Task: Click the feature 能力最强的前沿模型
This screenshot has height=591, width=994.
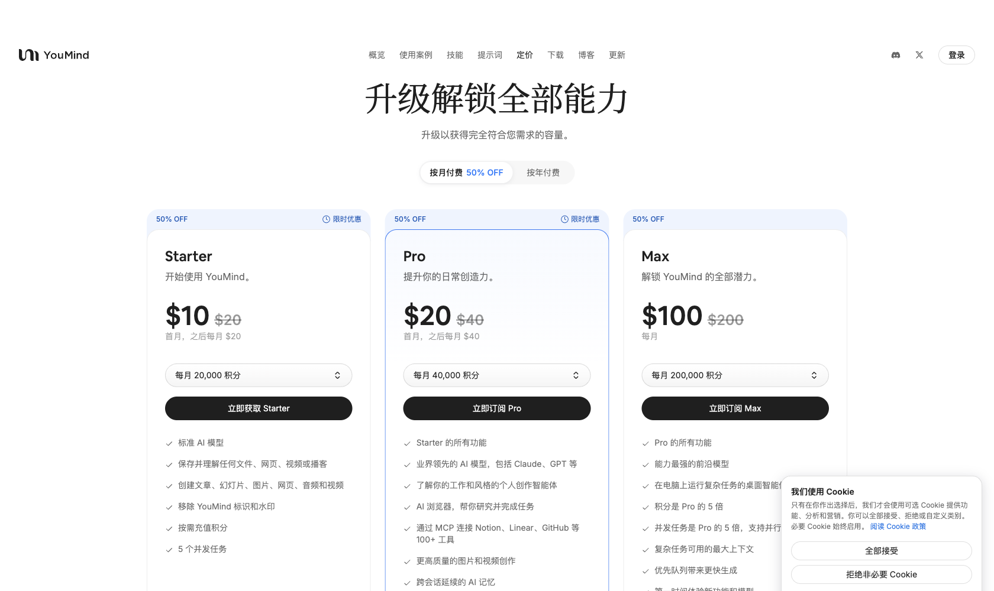Action: [692, 464]
